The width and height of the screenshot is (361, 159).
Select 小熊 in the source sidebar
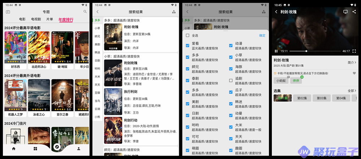[97, 117]
